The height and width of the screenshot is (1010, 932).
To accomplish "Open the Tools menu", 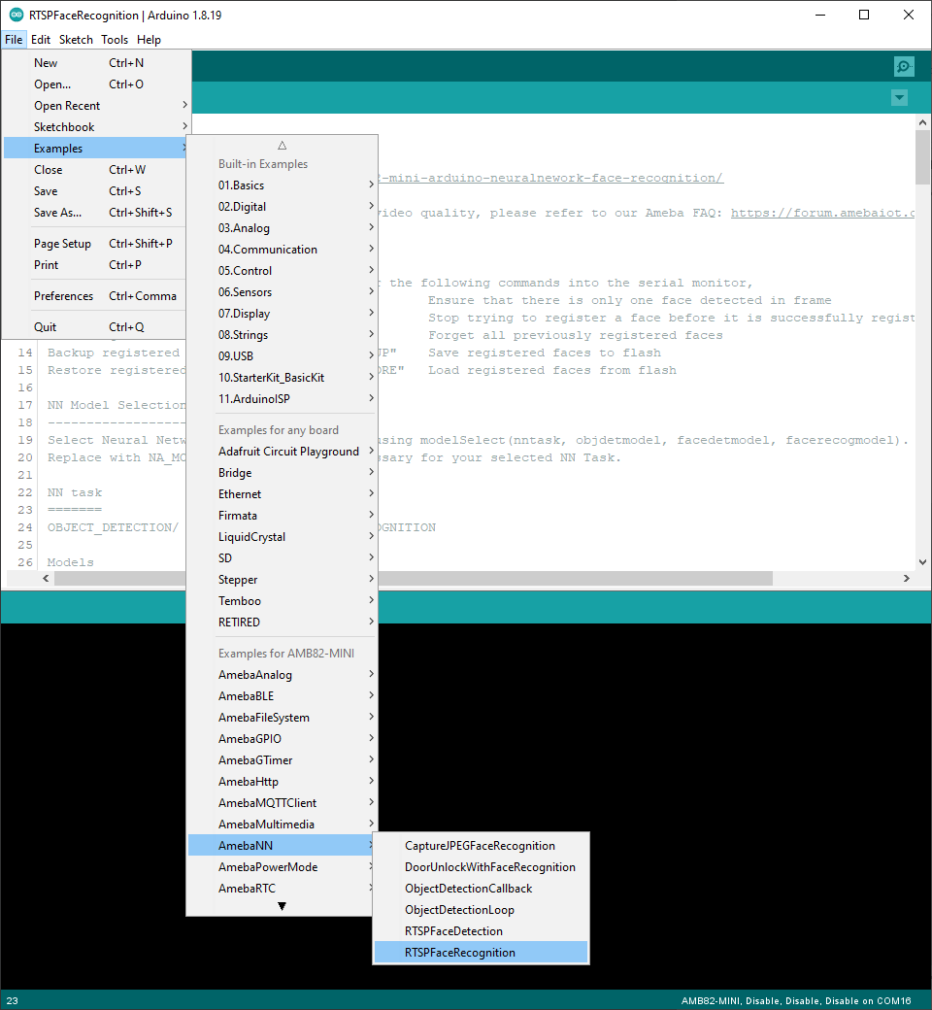I will click(115, 40).
